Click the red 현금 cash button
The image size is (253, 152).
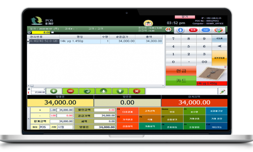point(181,71)
